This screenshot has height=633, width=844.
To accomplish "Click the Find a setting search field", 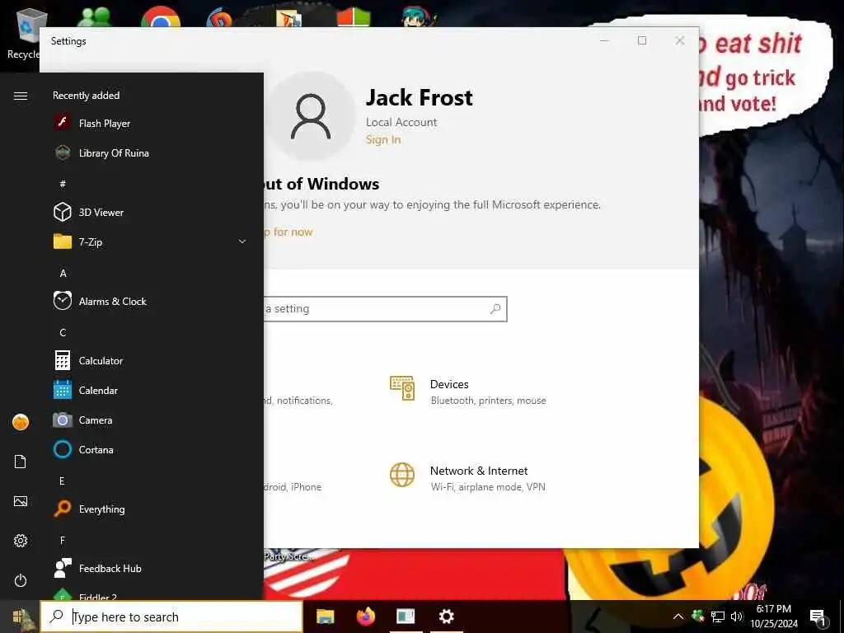I will (386, 309).
